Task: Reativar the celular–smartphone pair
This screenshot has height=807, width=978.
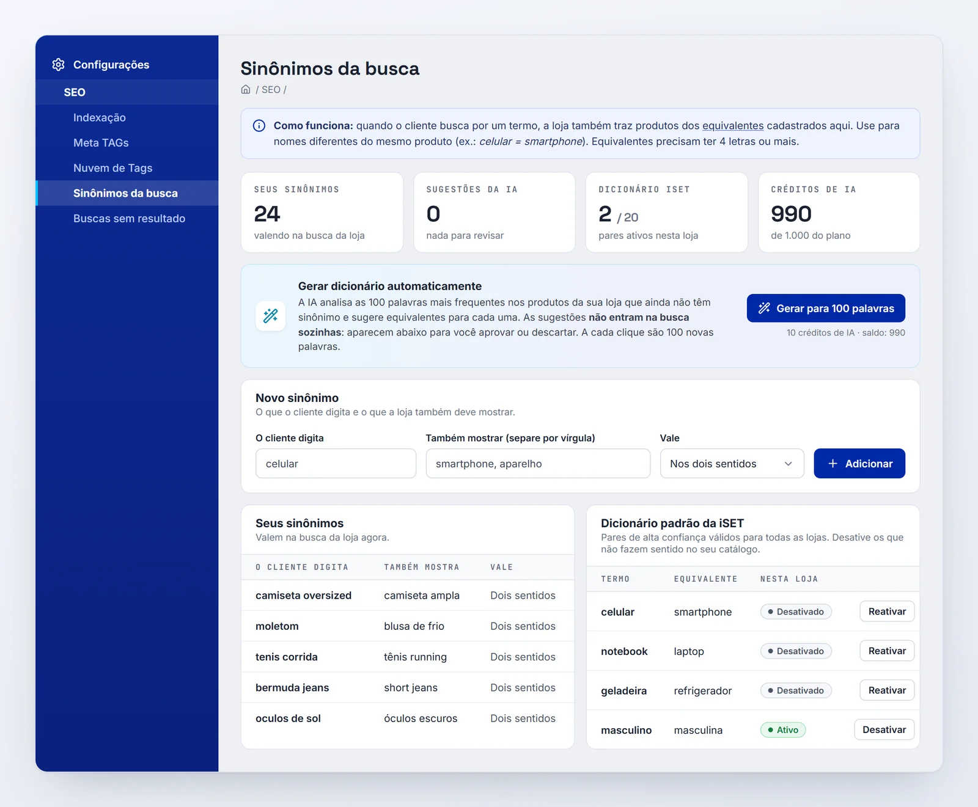Action: pos(887,612)
